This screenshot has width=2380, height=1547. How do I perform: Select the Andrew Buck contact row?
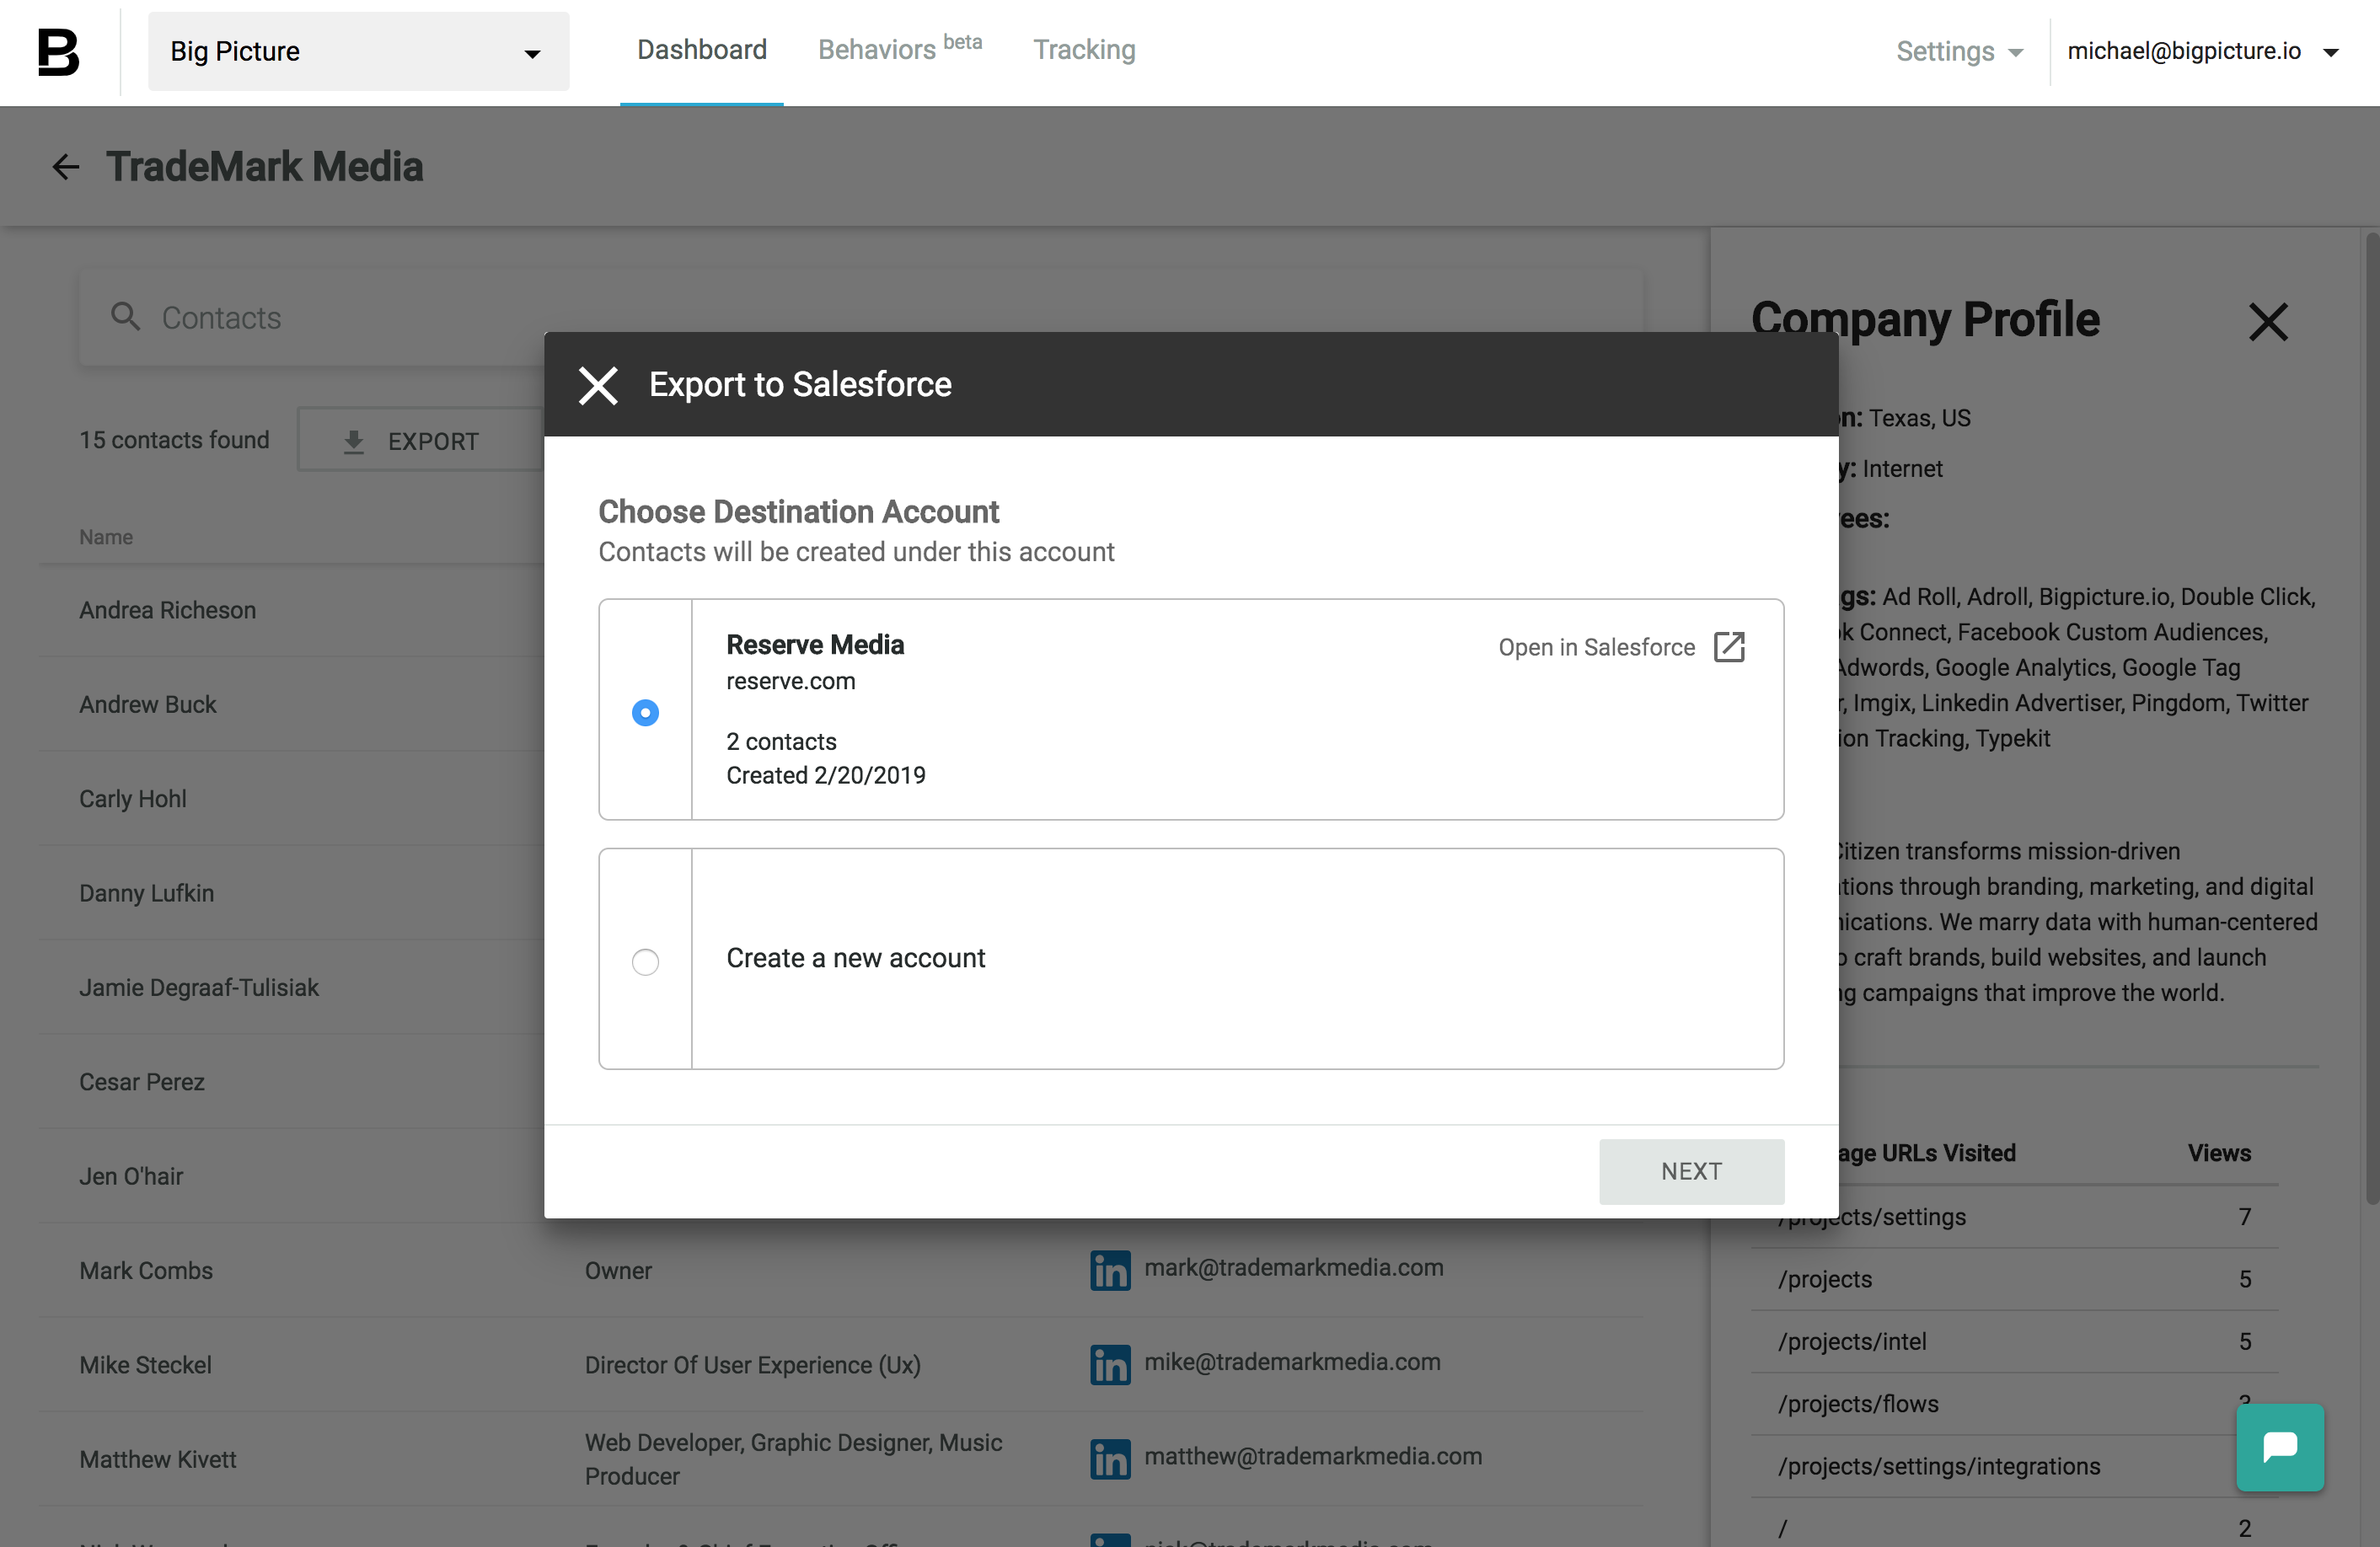click(x=291, y=704)
